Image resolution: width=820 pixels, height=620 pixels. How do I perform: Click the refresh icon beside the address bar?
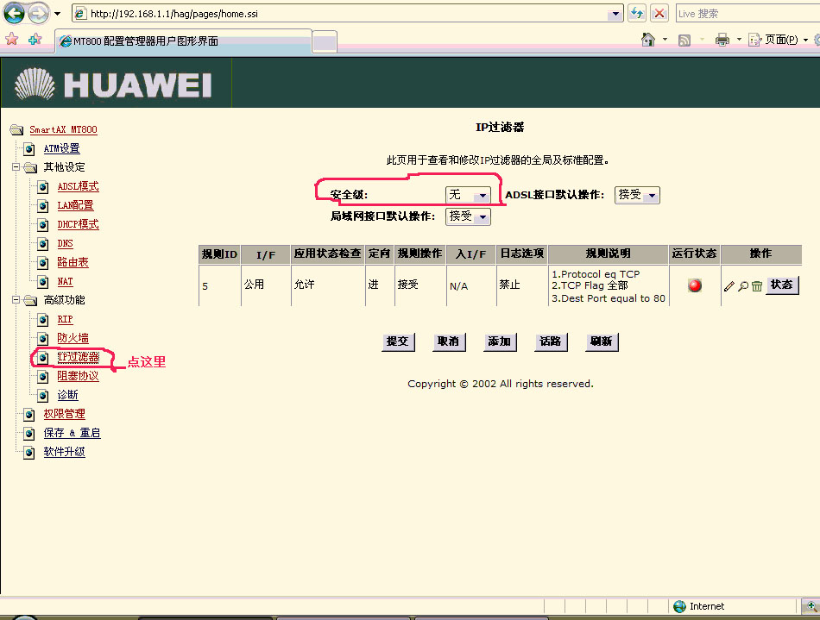tap(637, 13)
